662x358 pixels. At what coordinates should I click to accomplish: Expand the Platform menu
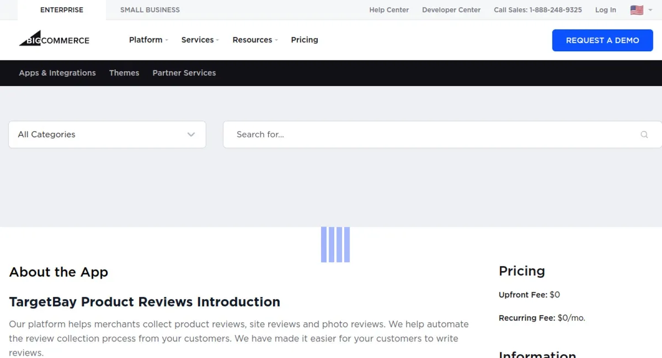pos(148,40)
